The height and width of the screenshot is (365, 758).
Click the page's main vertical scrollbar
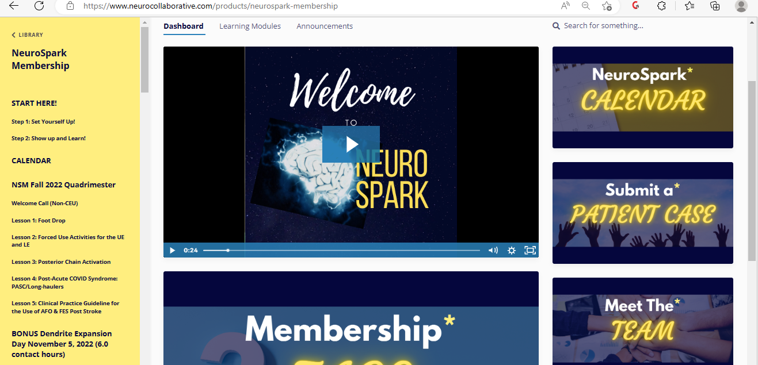pos(752,171)
